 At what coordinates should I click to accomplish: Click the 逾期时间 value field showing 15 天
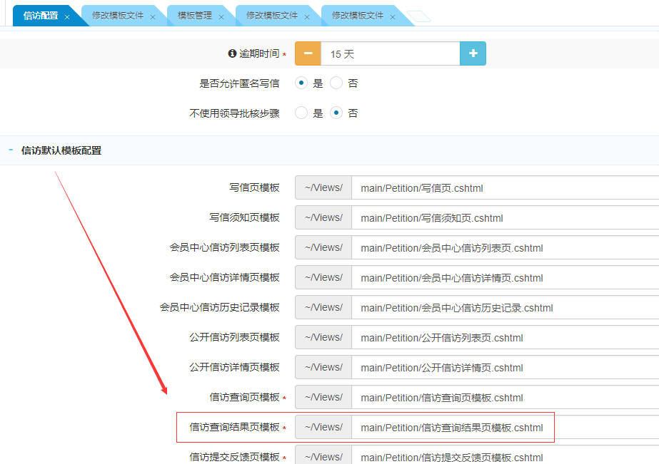point(390,54)
